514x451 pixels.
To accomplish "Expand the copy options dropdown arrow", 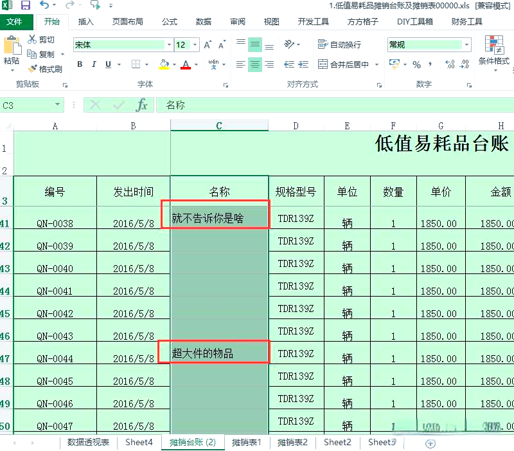I will tap(62, 55).
